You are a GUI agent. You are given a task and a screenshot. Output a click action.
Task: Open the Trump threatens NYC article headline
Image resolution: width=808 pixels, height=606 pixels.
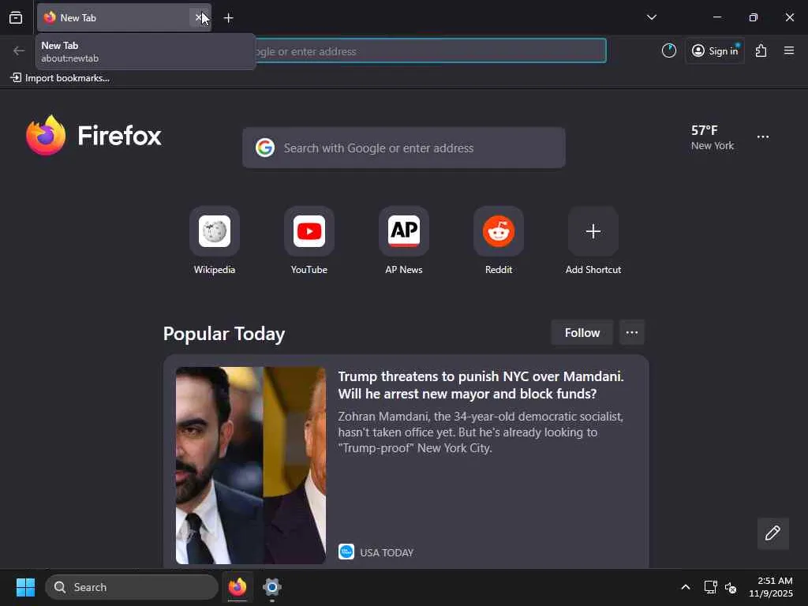click(x=481, y=385)
